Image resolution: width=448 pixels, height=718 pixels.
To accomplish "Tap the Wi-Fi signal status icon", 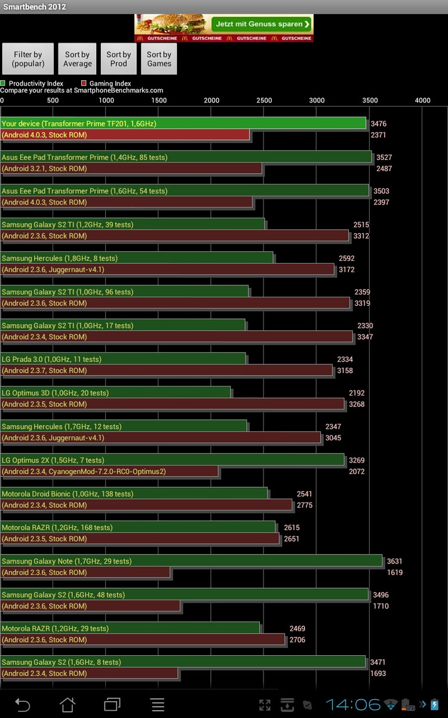I will tap(391, 704).
